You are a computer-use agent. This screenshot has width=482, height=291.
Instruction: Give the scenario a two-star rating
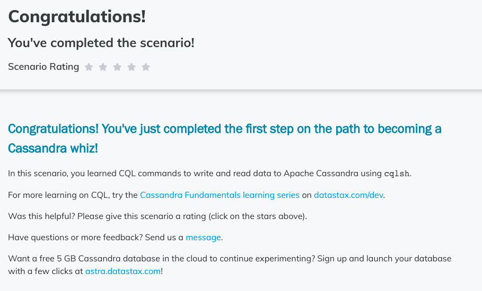103,67
